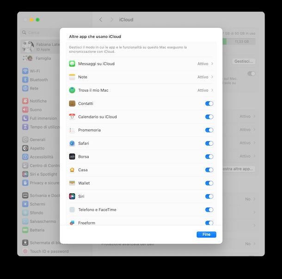Image resolution: width=282 pixels, height=279 pixels.
Task: Toggle the Freeform iCloud switch
Action: pos(209,223)
